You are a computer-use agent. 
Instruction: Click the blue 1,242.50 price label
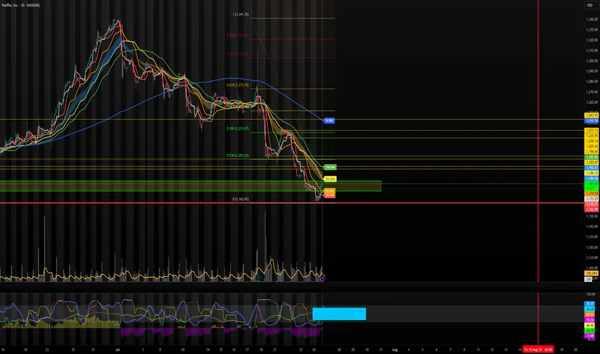pos(592,120)
